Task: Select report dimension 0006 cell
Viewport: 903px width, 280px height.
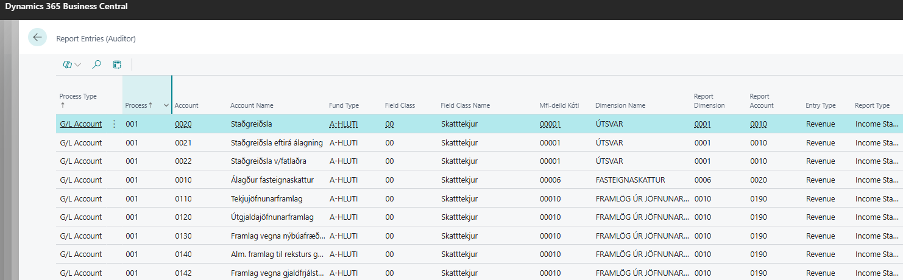Action: click(703, 180)
